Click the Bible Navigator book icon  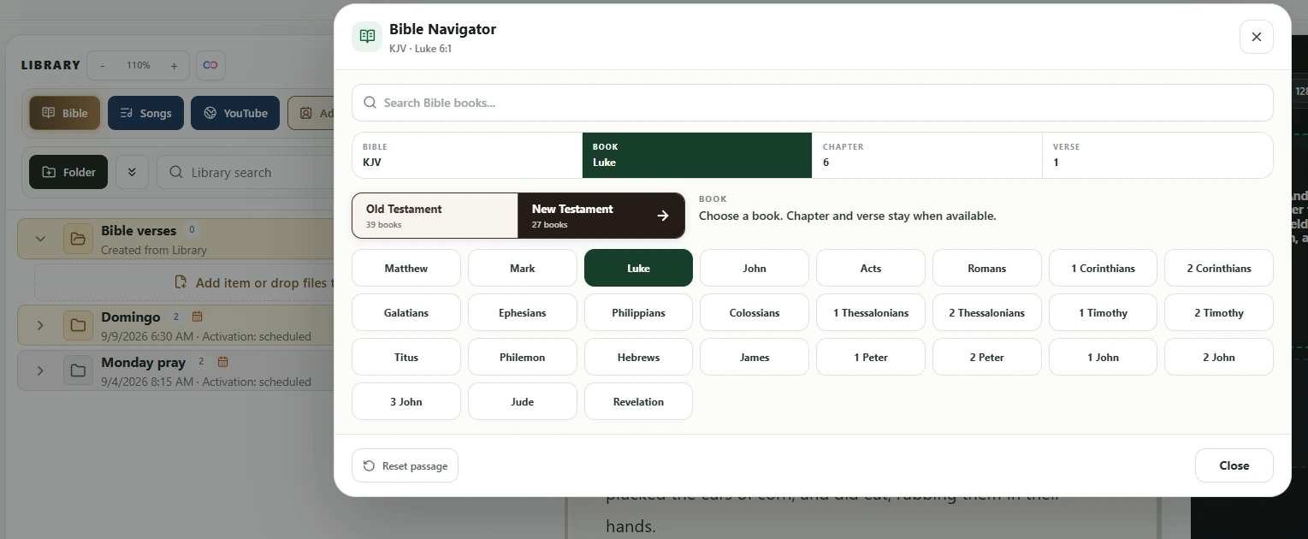point(367,37)
